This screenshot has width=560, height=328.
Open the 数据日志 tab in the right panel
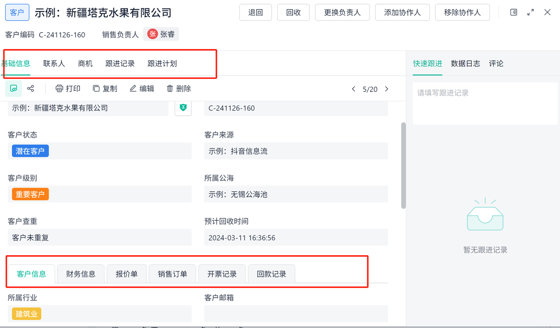click(x=465, y=63)
